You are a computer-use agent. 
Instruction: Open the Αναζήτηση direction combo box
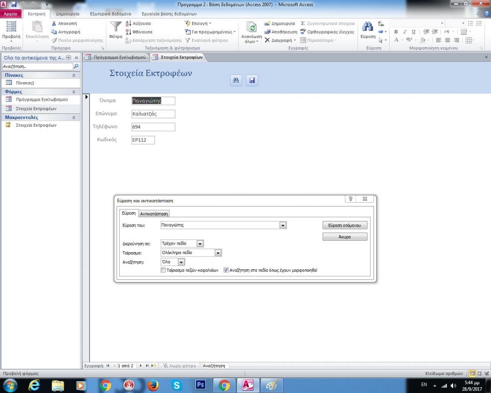[173, 262]
